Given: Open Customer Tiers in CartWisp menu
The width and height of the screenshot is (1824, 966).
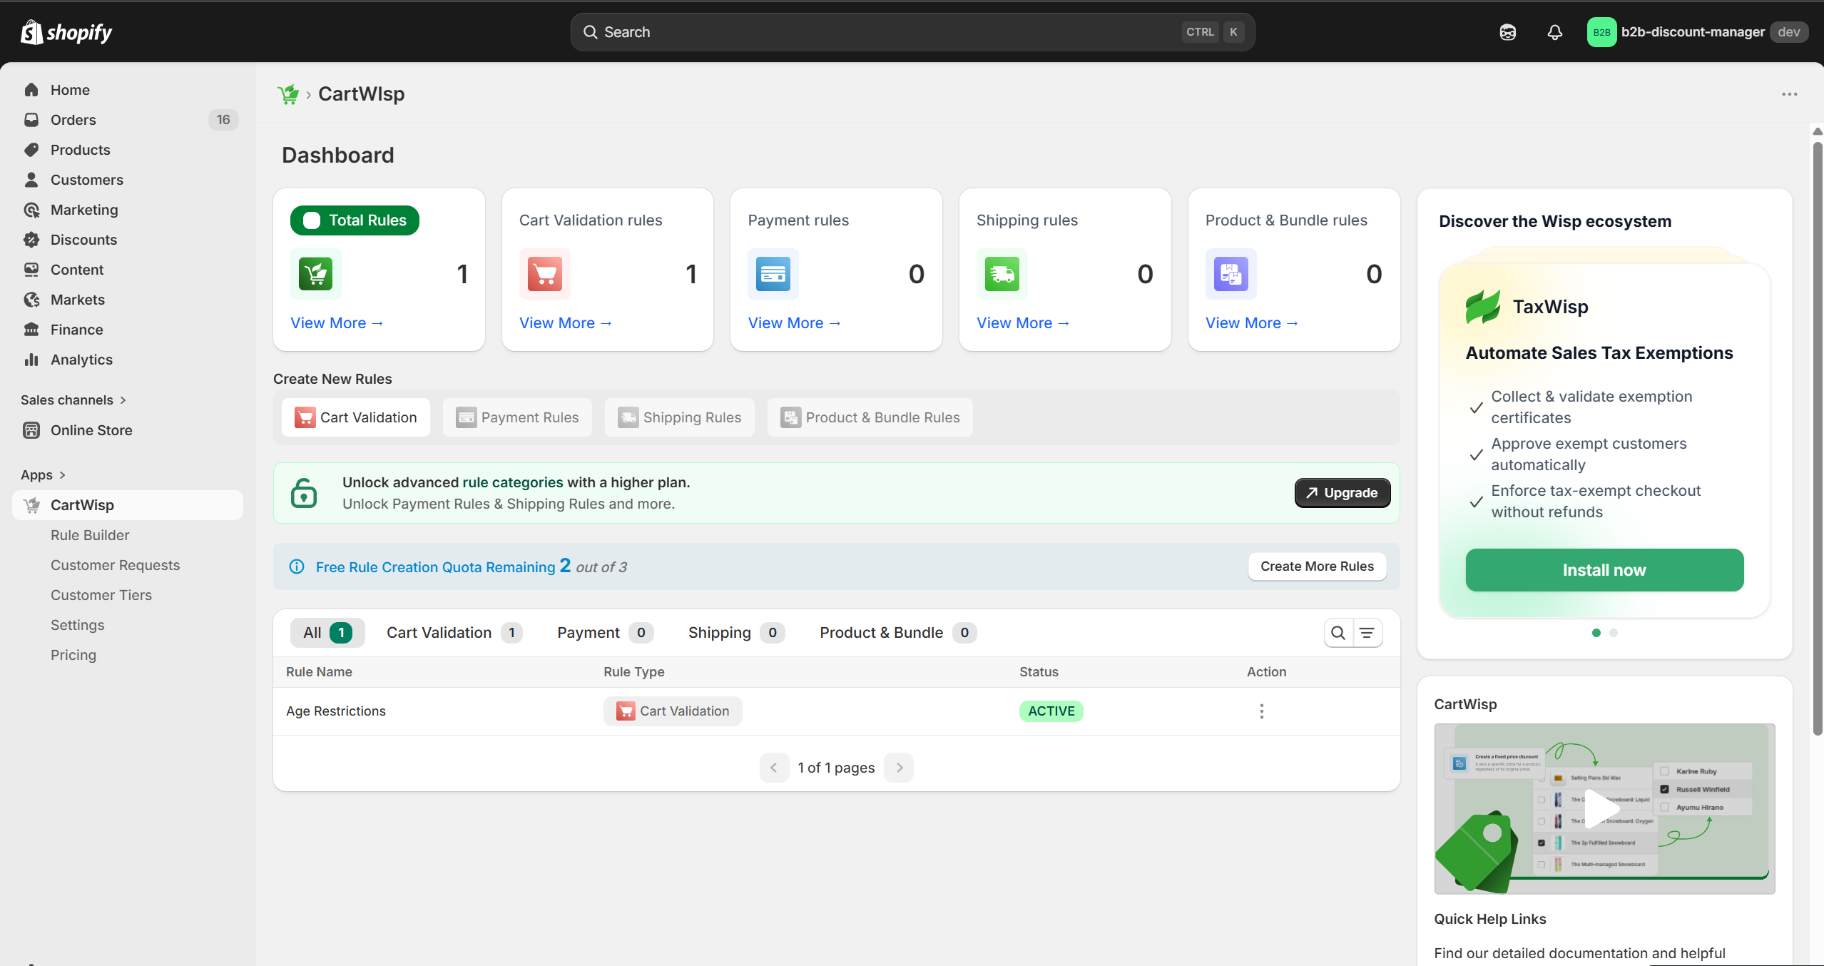Looking at the screenshot, I should pyautogui.click(x=101, y=595).
